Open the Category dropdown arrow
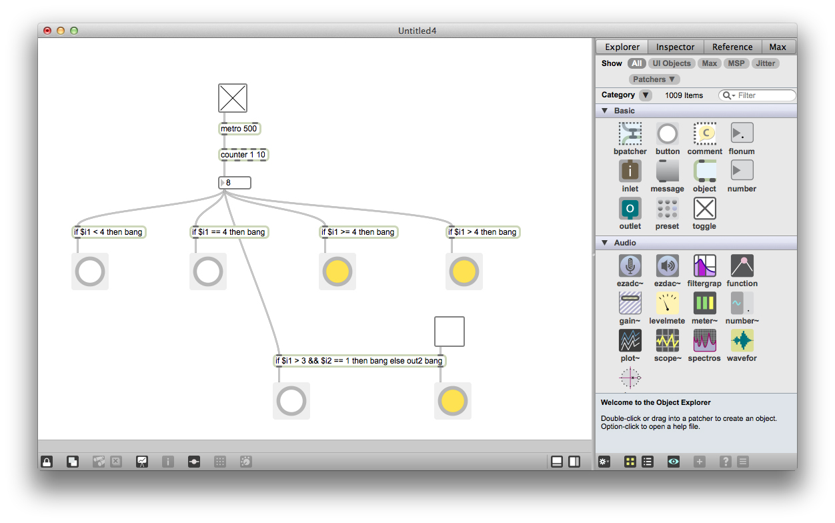 (645, 95)
